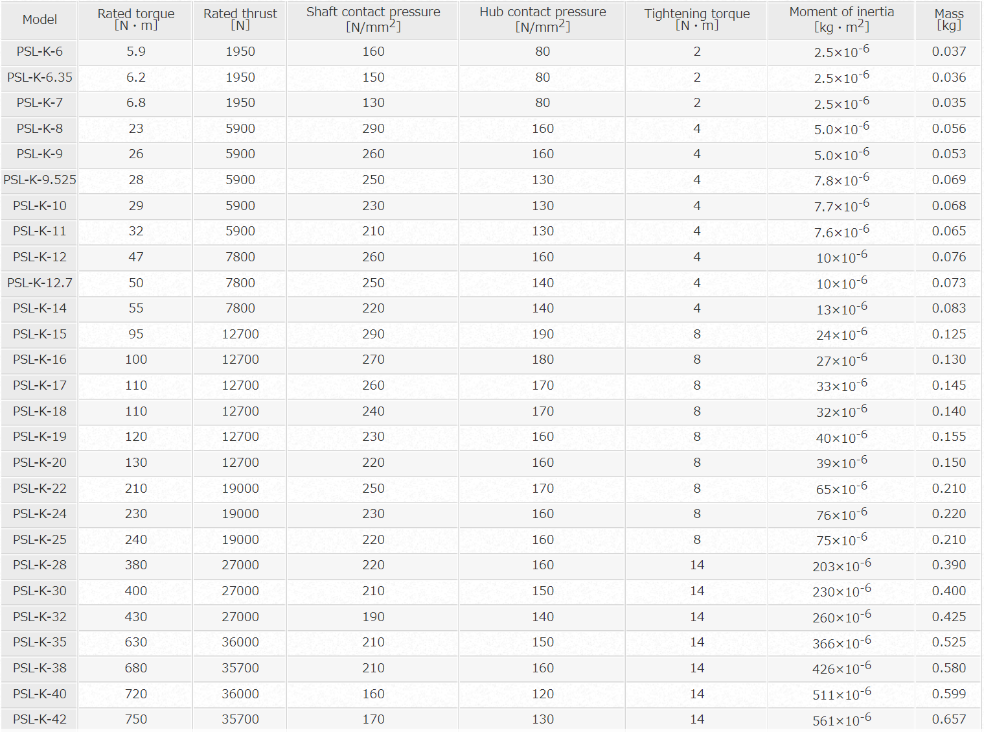The width and height of the screenshot is (984, 732).
Task: Select model cell PSL-K-16
Action: [40, 360]
